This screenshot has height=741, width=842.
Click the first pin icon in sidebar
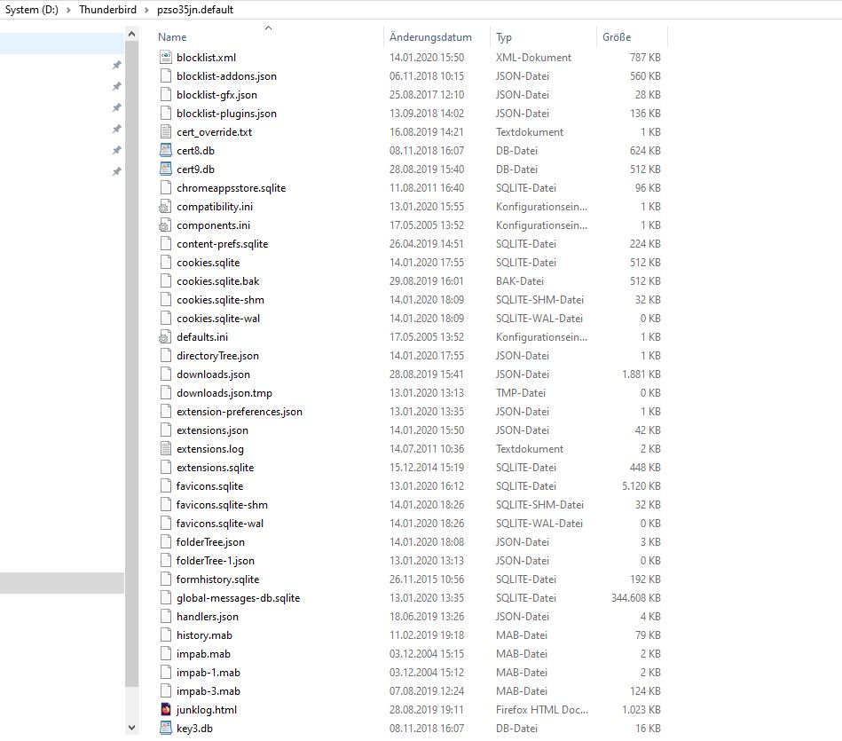pos(116,65)
